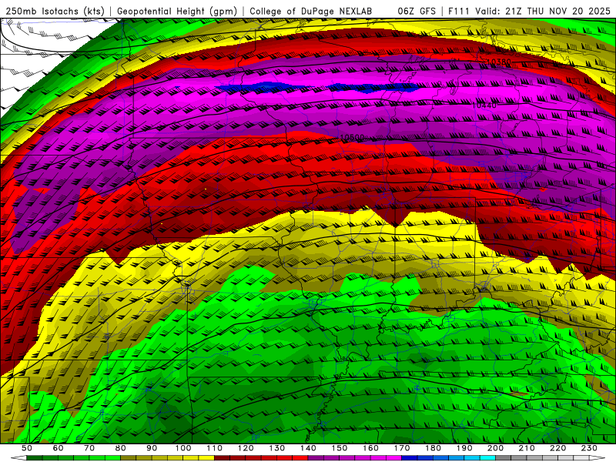Click the 190 label on the color scale
This screenshot has height=462, width=616.
coord(464,448)
